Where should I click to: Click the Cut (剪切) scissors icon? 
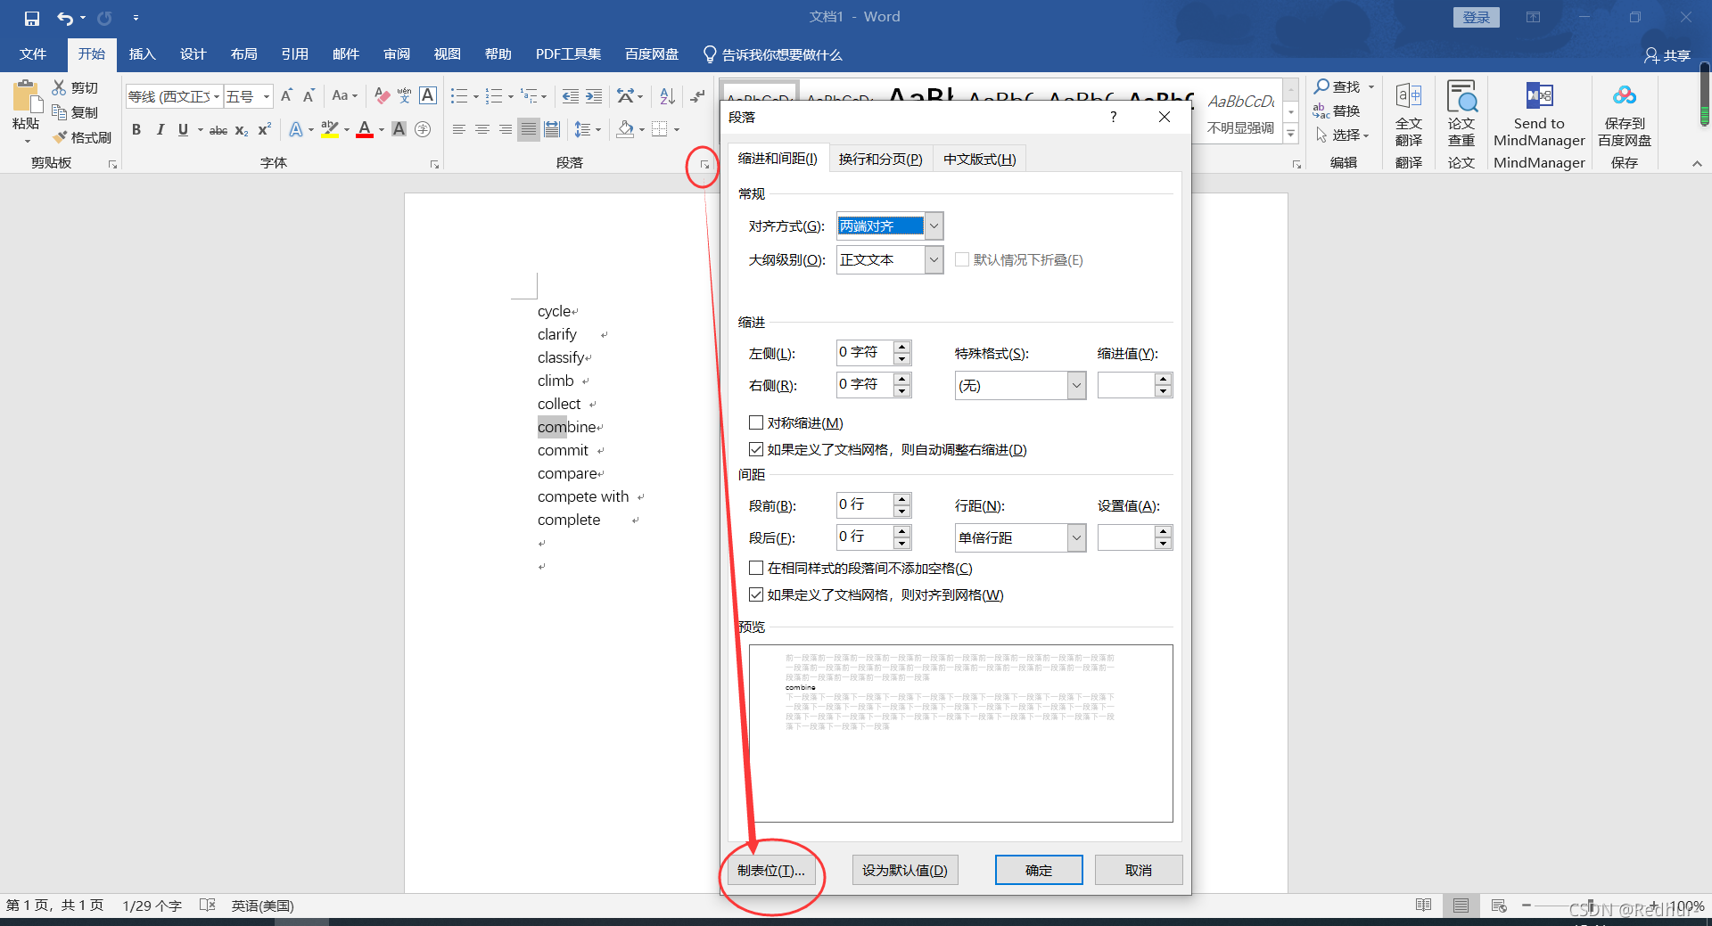pos(59,87)
